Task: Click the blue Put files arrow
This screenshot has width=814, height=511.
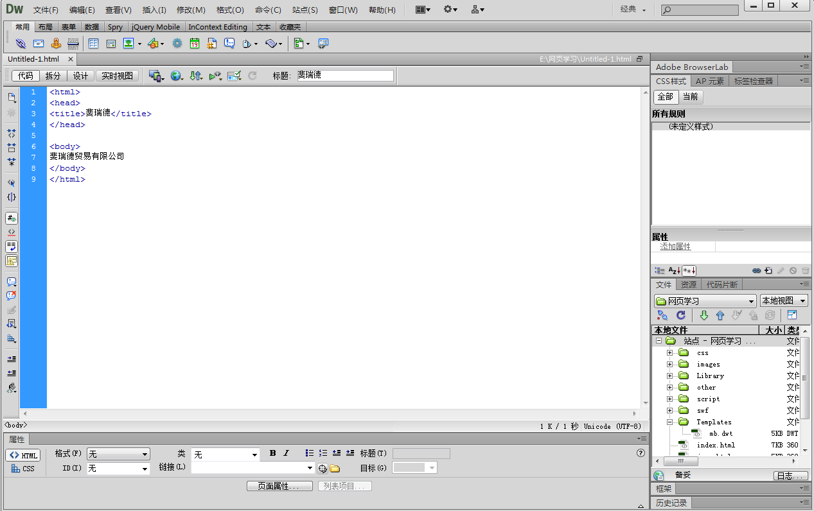Action: pos(720,315)
